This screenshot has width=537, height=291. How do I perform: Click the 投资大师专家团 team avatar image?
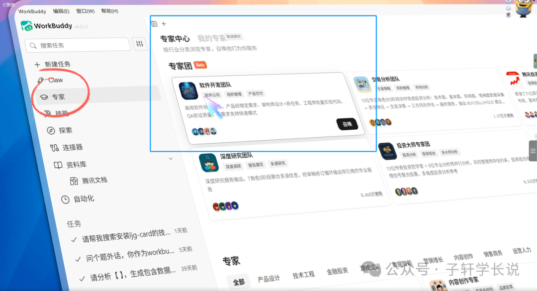click(387, 151)
